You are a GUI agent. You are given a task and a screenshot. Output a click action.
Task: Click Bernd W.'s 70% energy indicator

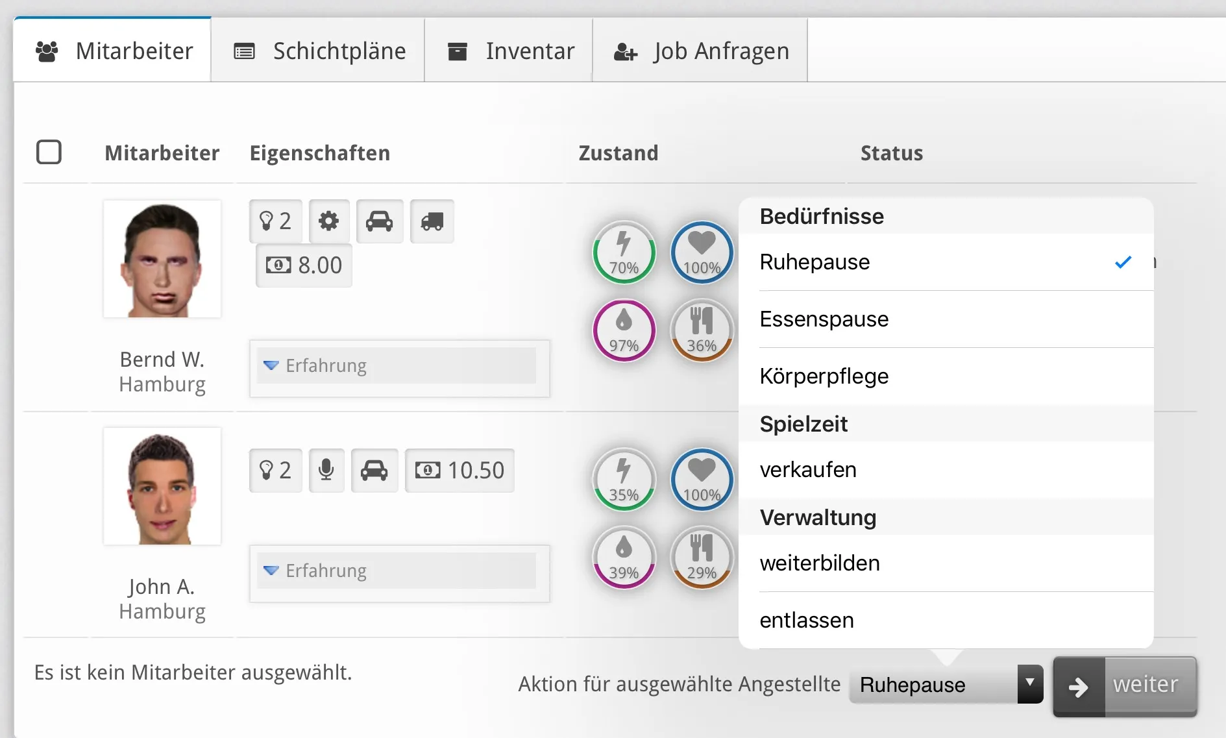(x=624, y=253)
